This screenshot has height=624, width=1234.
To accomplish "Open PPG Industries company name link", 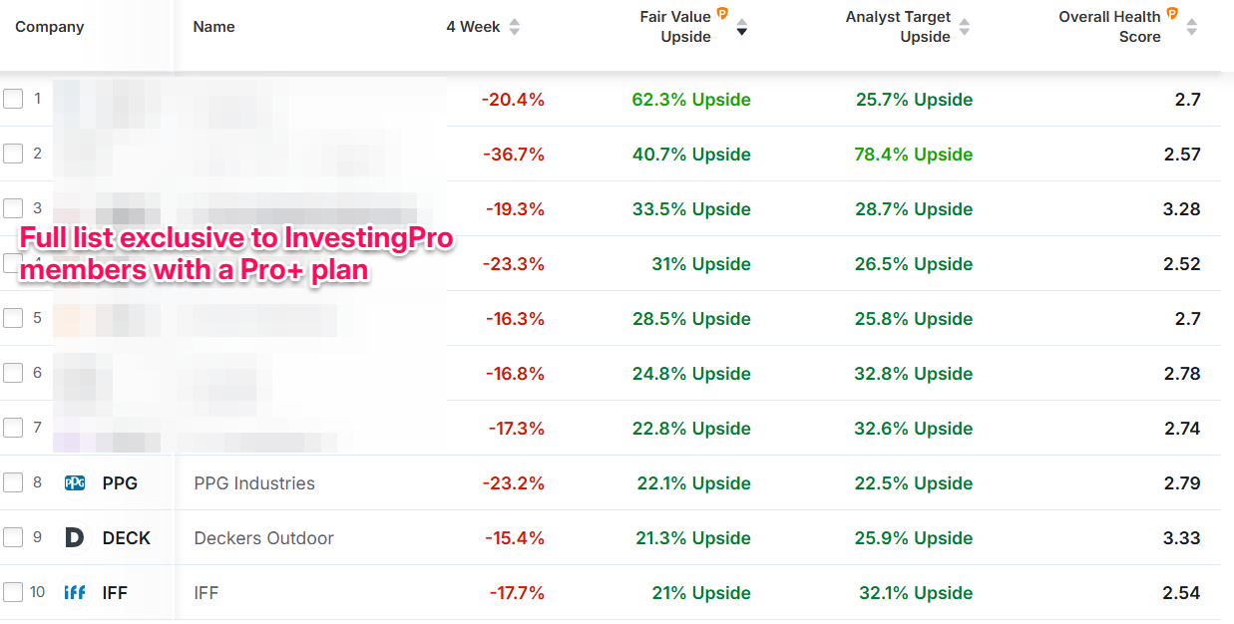I will coord(254,483).
